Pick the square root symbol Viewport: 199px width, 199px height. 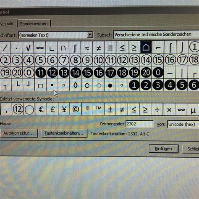click(28, 48)
